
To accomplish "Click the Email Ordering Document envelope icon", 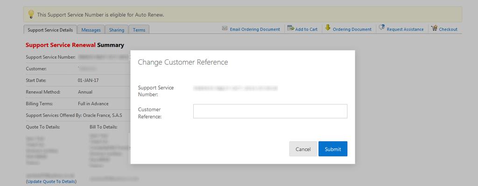I will (x=225, y=28).
